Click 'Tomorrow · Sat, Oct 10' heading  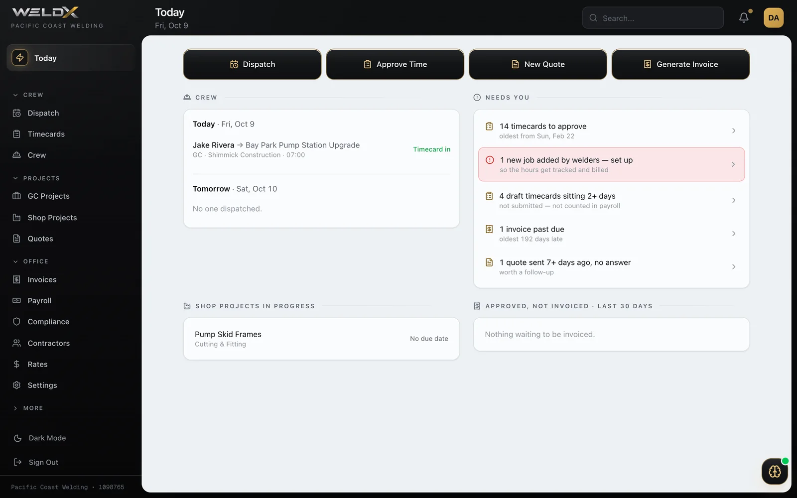point(235,189)
